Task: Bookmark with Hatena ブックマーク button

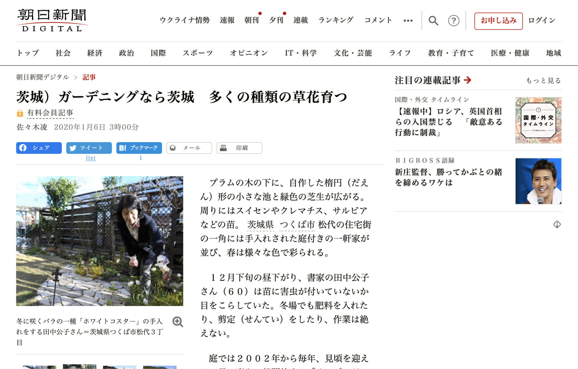Action: point(139,148)
